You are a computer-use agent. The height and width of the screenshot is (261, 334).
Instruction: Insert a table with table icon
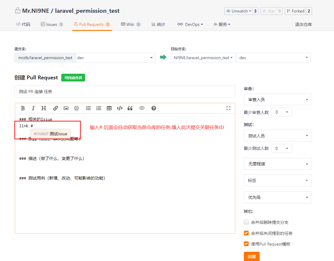tap(109, 108)
